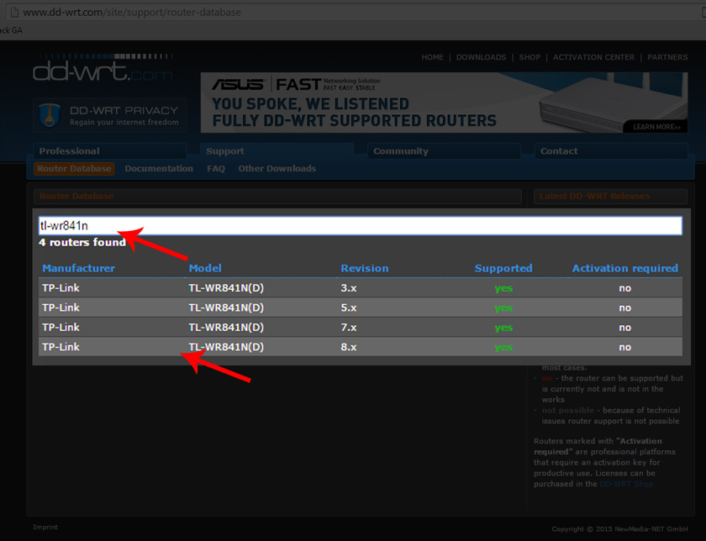Image resolution: width=706 pixels, height=541 pixels.
Task: Click the page icon in address bar
Action: [14, 12]
